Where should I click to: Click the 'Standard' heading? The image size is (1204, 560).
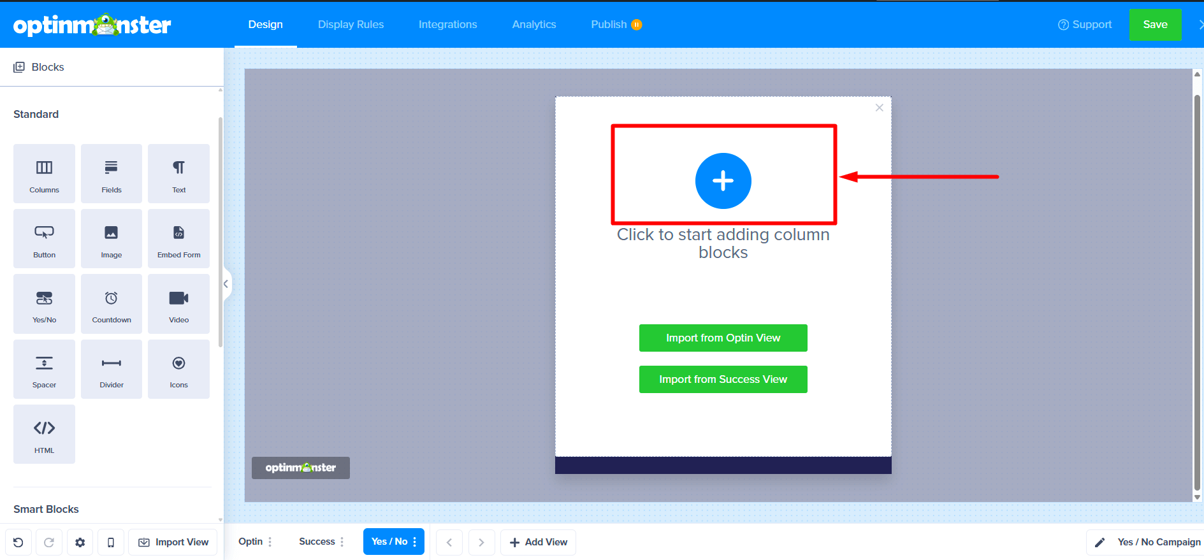point(36,114)
